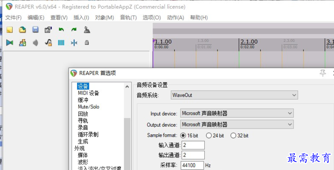Click the green Redo arrow icon
This screenshot has width=334, height=170.
coord(74,29)
